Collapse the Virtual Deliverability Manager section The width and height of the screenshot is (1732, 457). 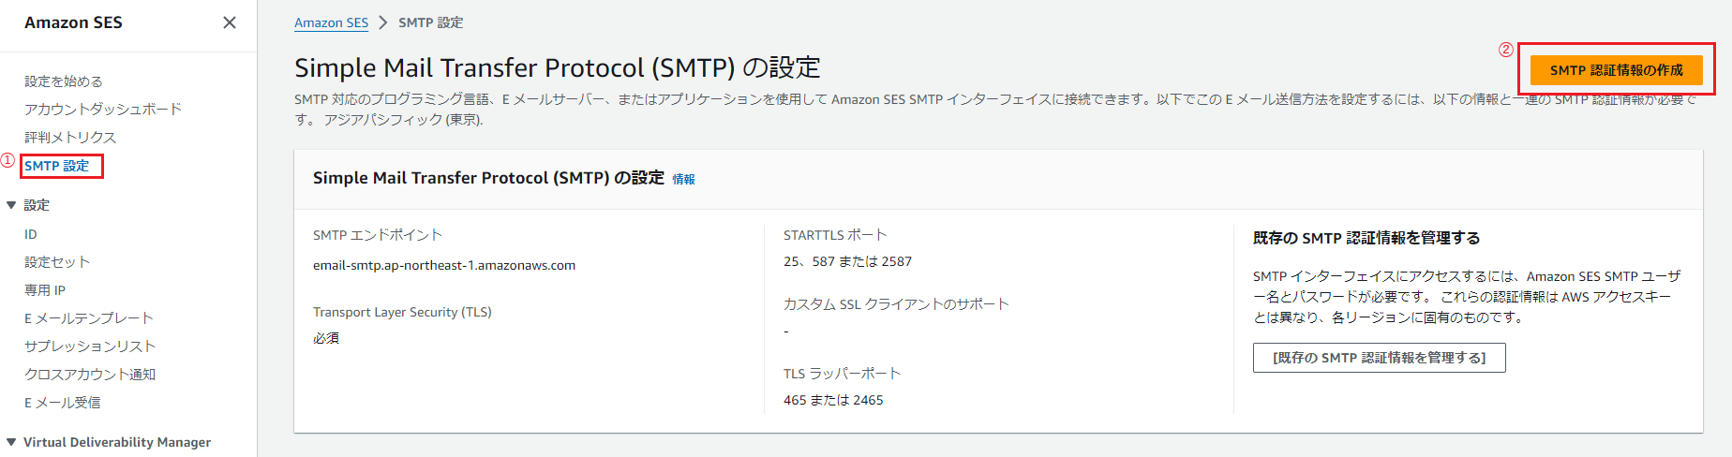pos(11,442)
